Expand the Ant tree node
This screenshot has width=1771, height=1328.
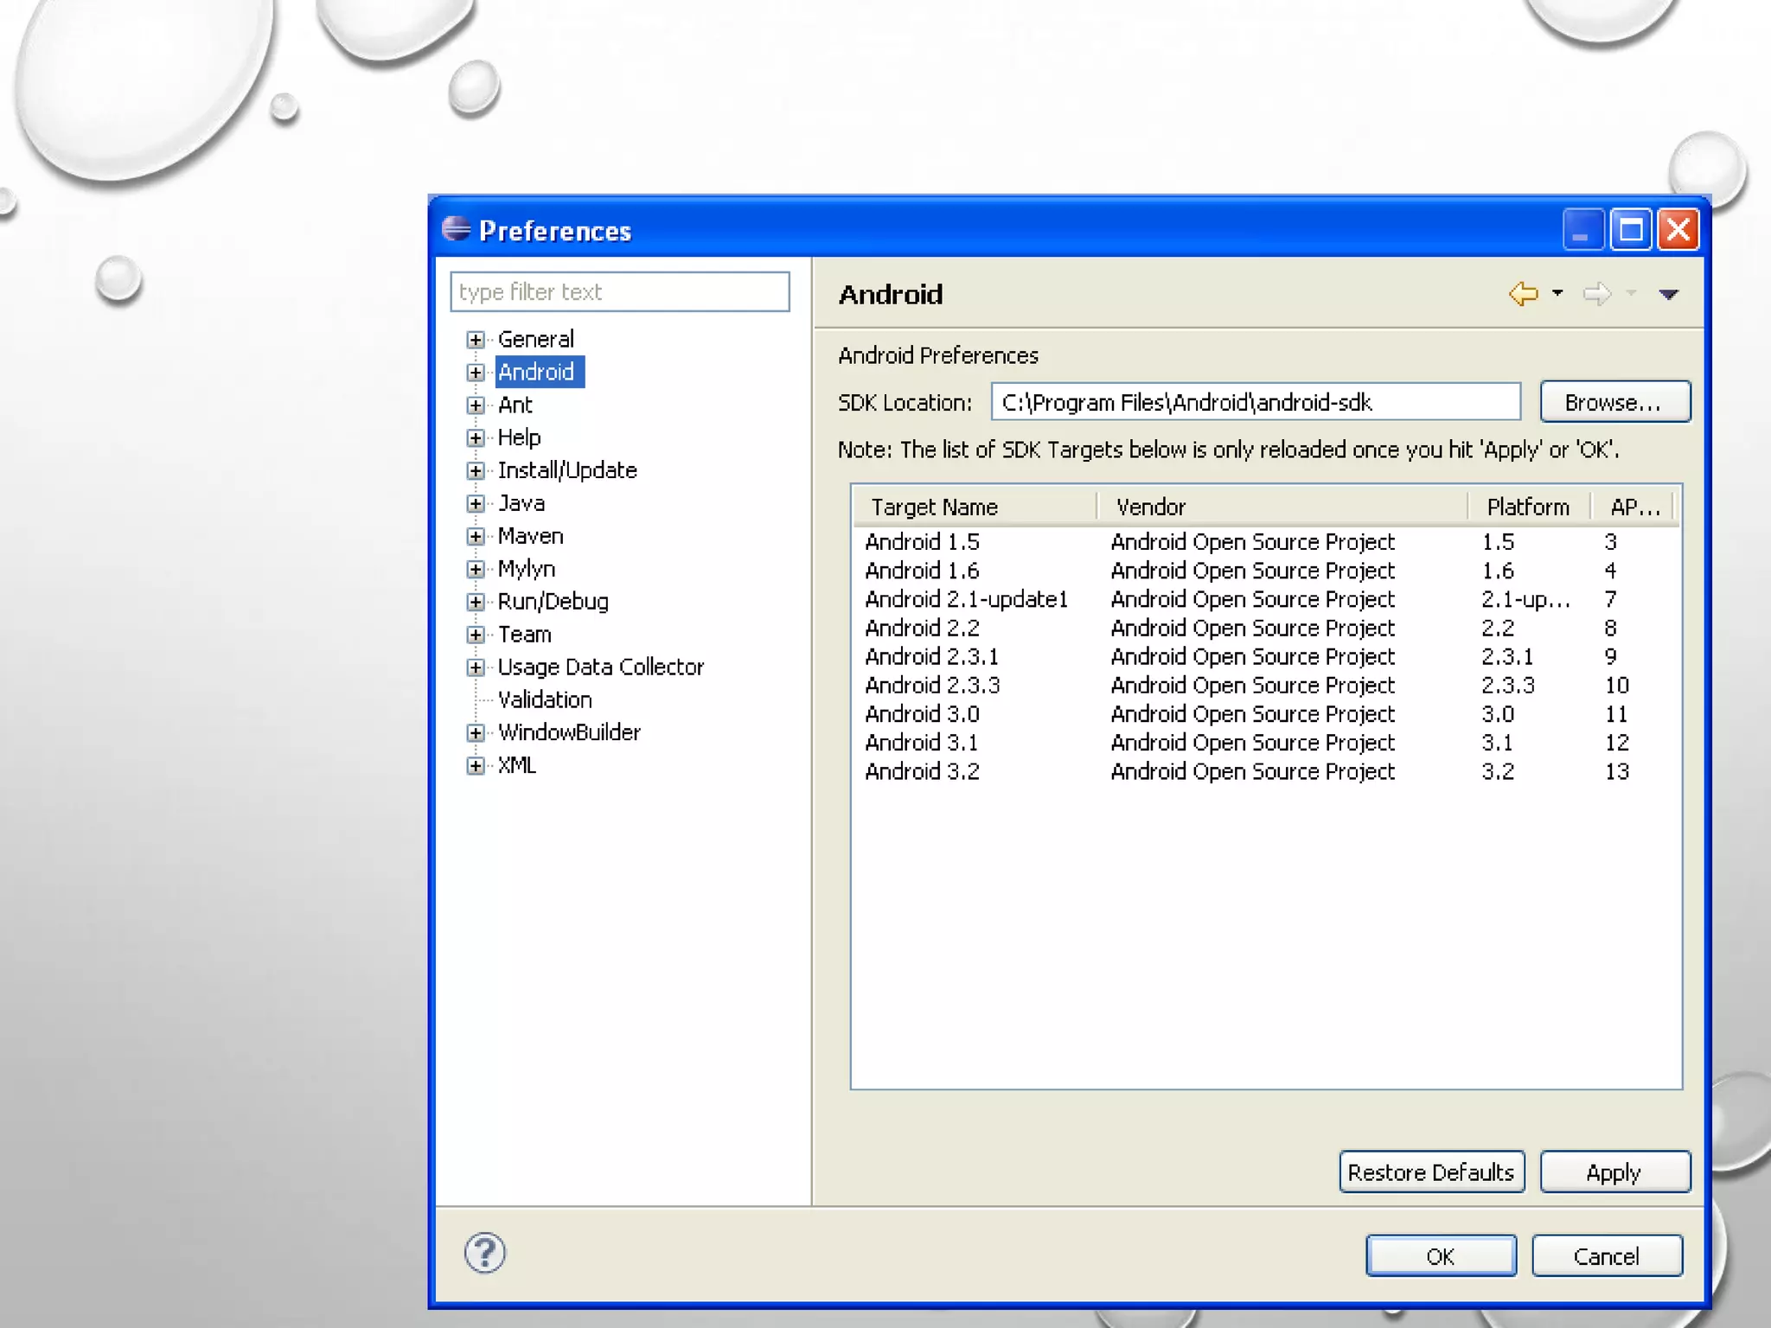[475, 405]
